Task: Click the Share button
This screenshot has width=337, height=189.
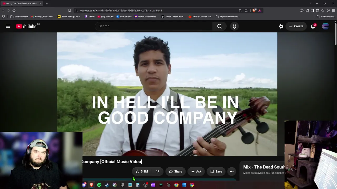Action: [x=175, y=171]
